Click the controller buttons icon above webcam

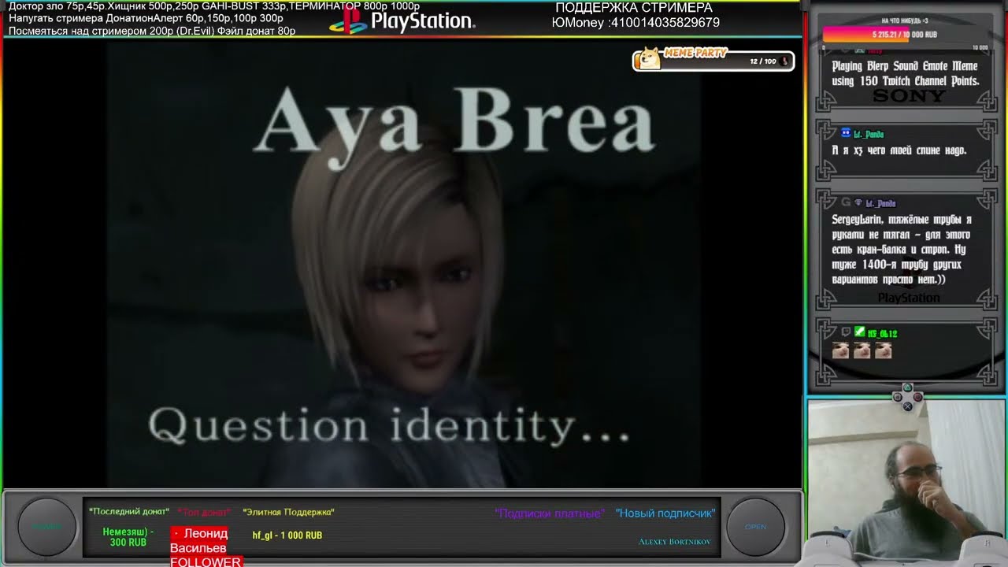907,398
